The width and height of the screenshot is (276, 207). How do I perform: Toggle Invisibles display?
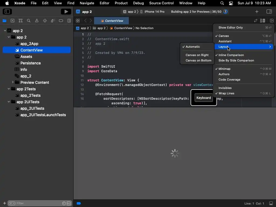coord(244,88)
